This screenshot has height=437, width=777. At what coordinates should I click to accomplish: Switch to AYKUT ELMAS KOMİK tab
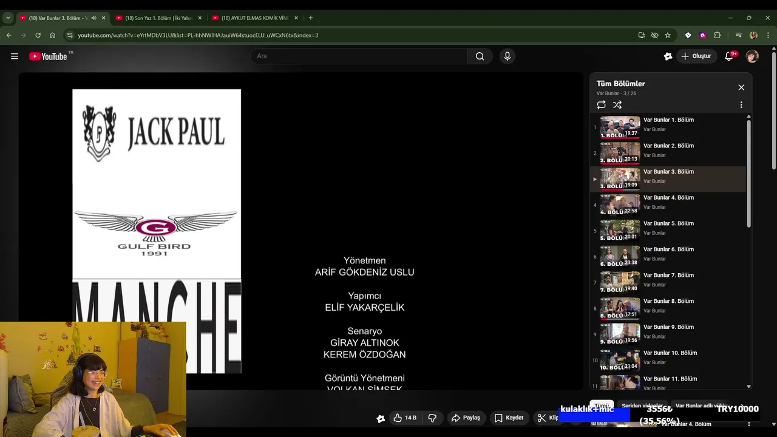tap(254, 18)
